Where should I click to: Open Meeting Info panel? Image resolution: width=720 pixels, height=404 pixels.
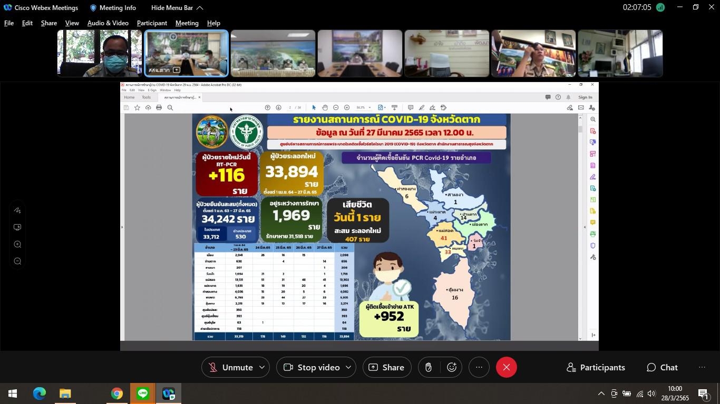[113, 8]
